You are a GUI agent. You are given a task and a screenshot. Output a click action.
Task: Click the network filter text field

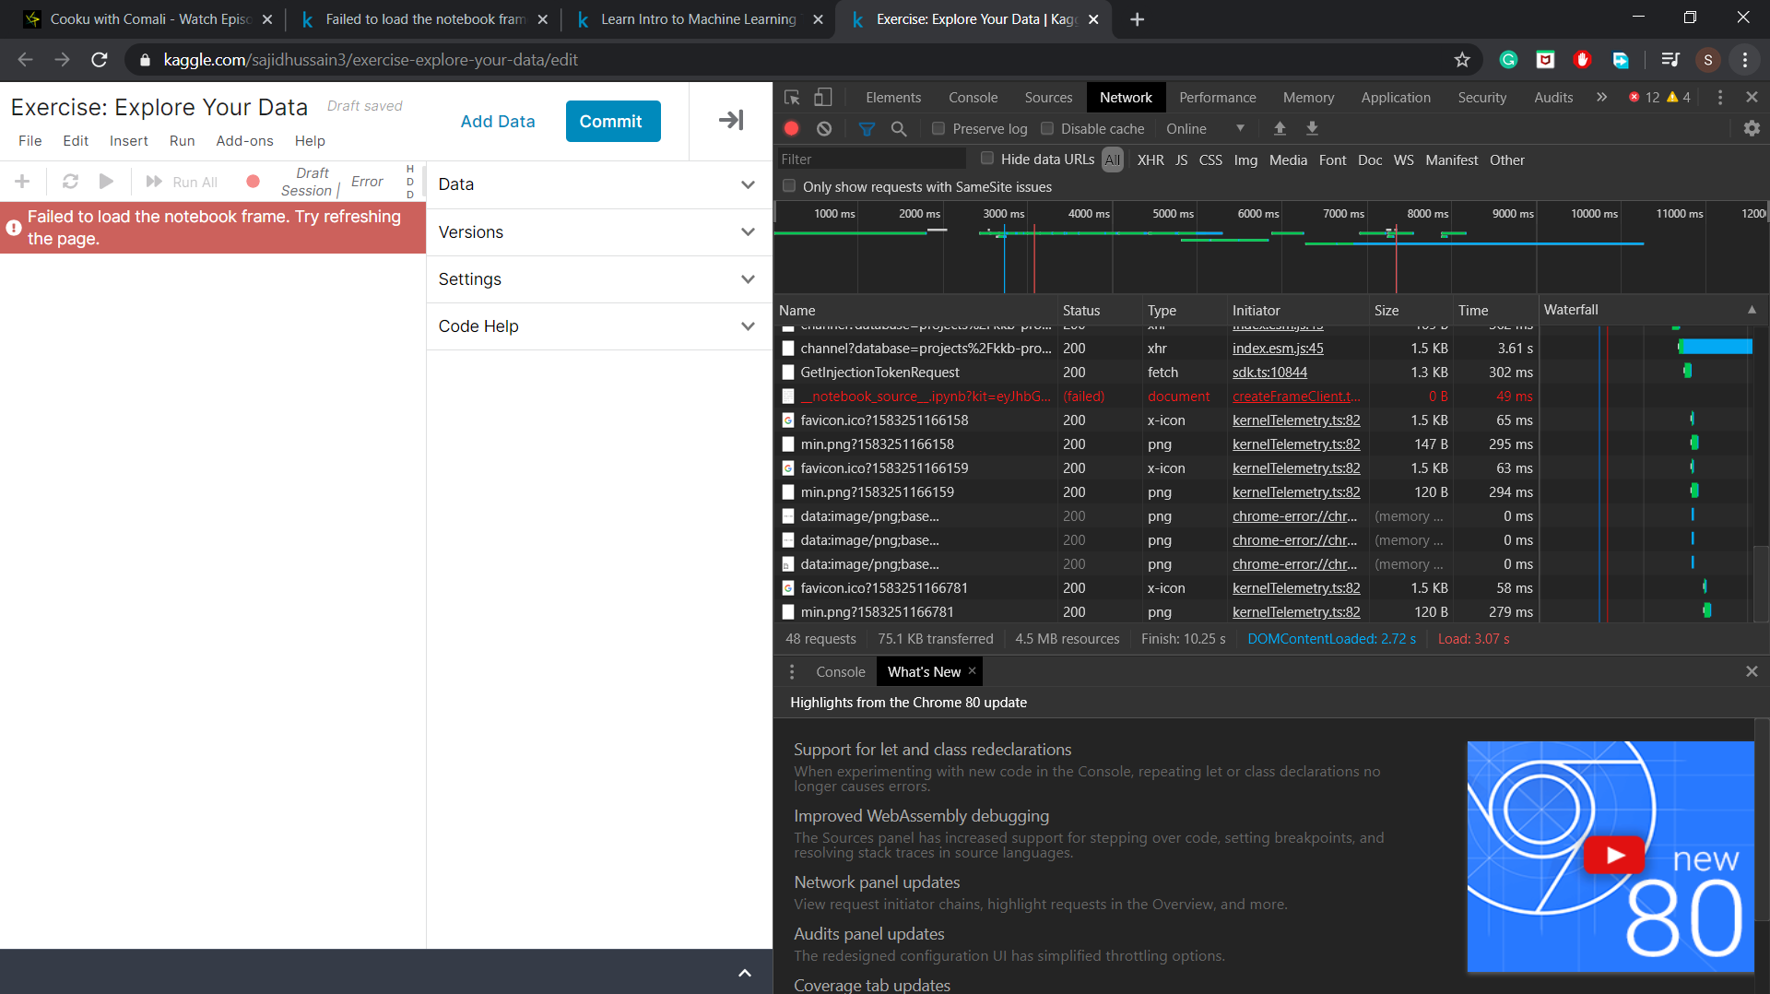tap(871, 160)
